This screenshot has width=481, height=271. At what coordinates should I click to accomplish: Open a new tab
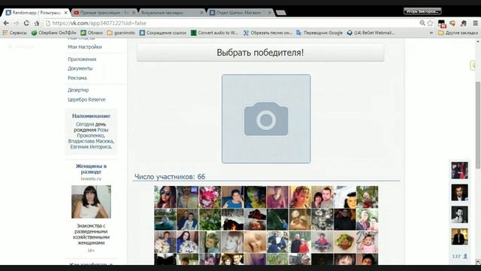[281, 13]
